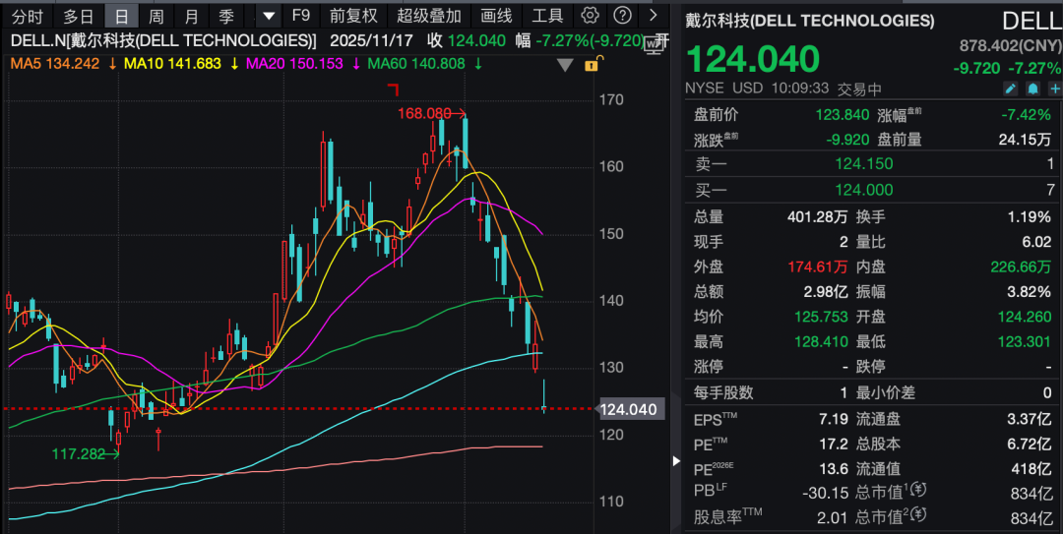Click the 117.282 low price marker

point(79,453)
